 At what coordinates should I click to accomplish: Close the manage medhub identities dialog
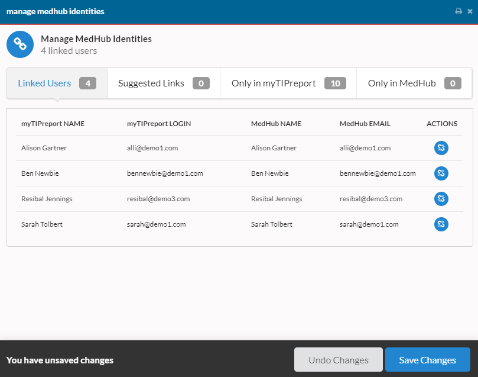coord(470,11)
